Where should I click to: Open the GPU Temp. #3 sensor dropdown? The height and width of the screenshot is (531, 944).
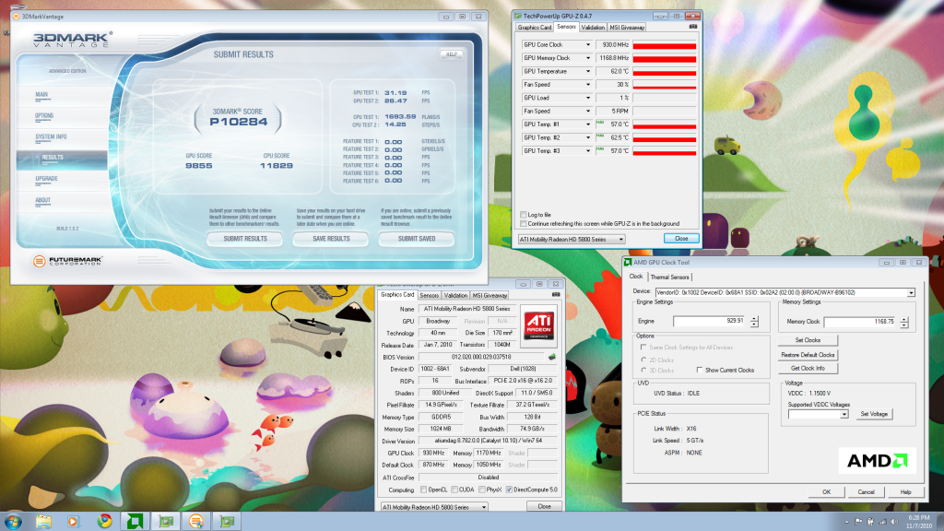pyautogui.click(x=588, y=150)
